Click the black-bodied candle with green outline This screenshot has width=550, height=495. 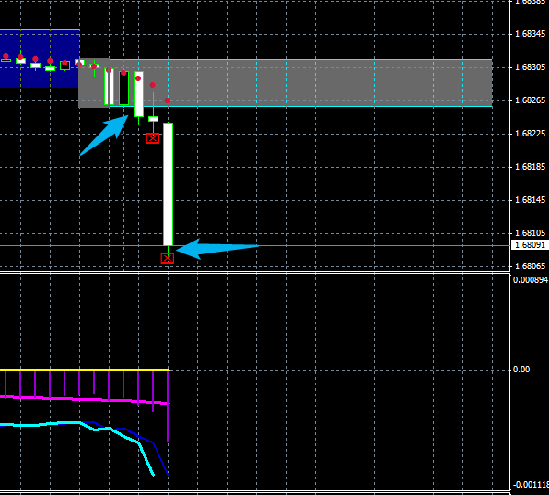pos(123,88)
